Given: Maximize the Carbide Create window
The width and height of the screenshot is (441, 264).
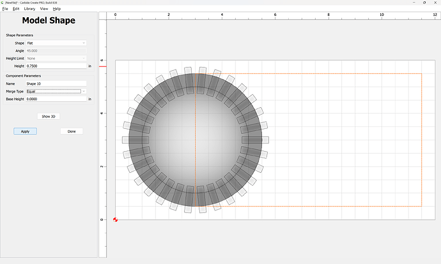Looking at the screenshot, I should pyautogui.click(x=423, y=3).
